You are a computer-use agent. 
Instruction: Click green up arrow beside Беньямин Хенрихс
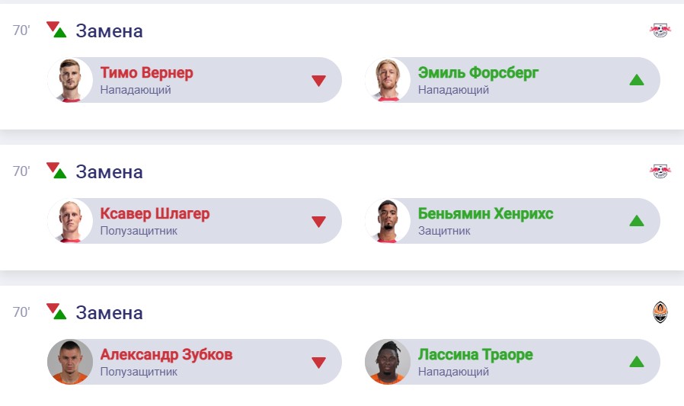[637, 221]
